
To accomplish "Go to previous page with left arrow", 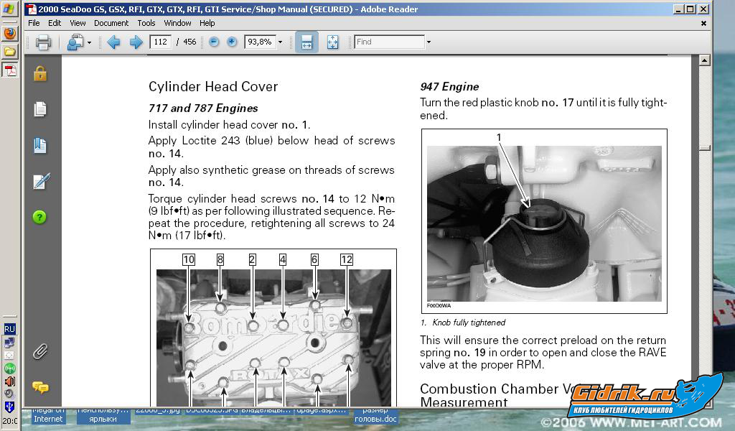I will [x=113, y=42].
